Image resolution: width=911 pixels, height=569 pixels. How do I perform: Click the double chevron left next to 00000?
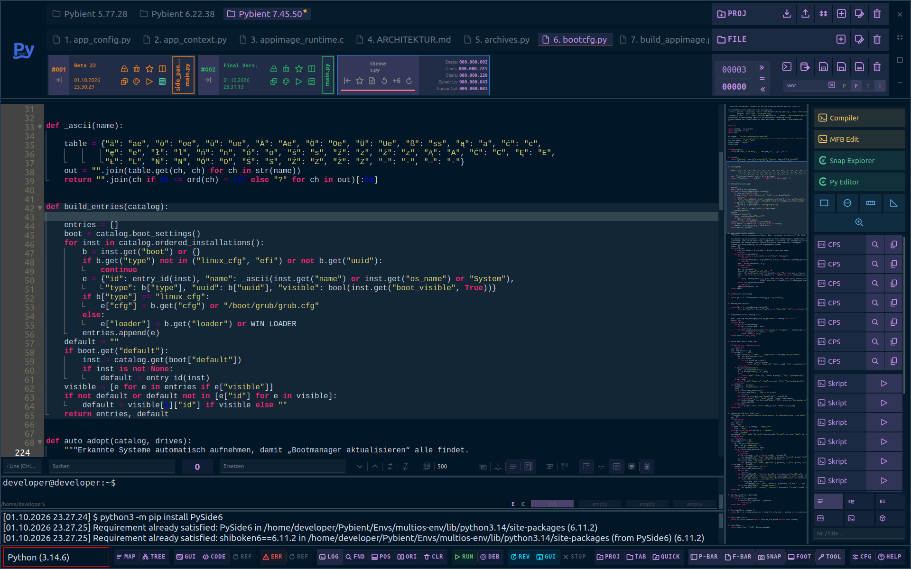click(762, 89)
